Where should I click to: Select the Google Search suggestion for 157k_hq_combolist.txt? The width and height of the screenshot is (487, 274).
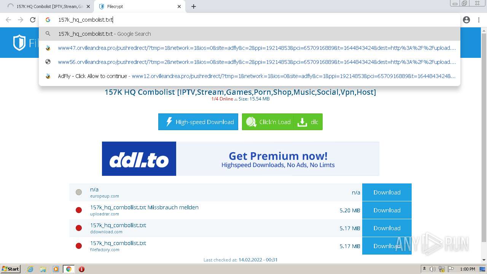(249, 34)
